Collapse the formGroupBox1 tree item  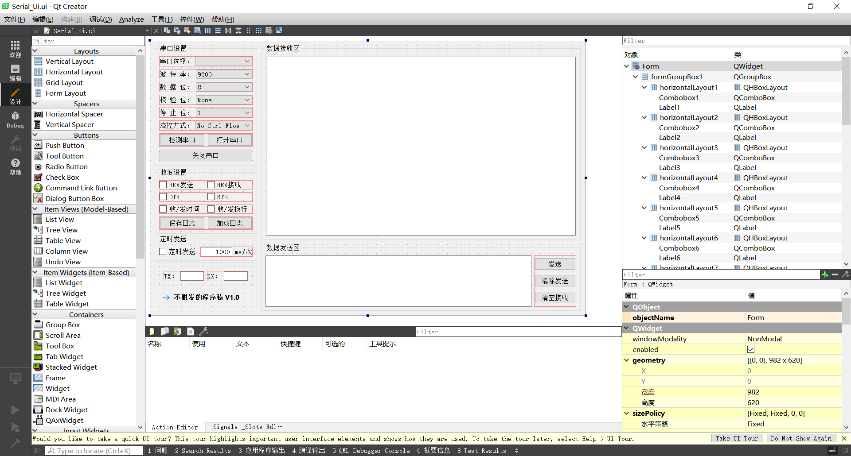pyautogui.click(x=635, y=77)
